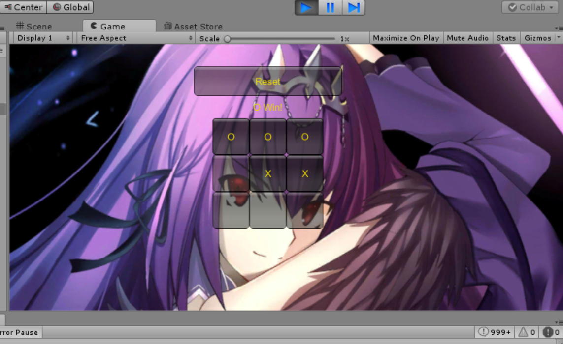Open the Game panel options menu
This screenshot has width=563, height=344.
click(x=559, y=28)
